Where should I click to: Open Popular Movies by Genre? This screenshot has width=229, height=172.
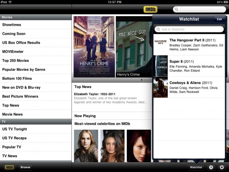[36, 69]
